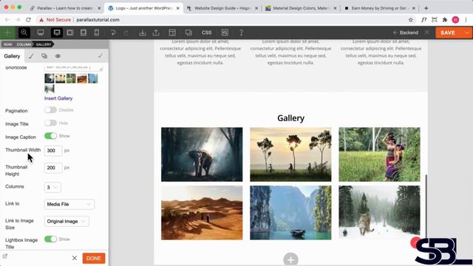Turn off the Image Caption toggle
This screenshot has width=473, height=266.
click(x=50, y=136)
